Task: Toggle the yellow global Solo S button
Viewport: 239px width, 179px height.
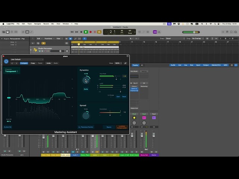Action: click(43, 43)
